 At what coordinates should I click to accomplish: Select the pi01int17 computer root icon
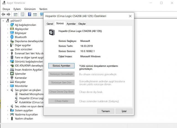tap(7, 21)
